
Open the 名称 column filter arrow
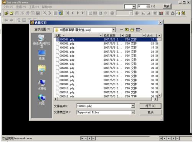tap(101, 35)
